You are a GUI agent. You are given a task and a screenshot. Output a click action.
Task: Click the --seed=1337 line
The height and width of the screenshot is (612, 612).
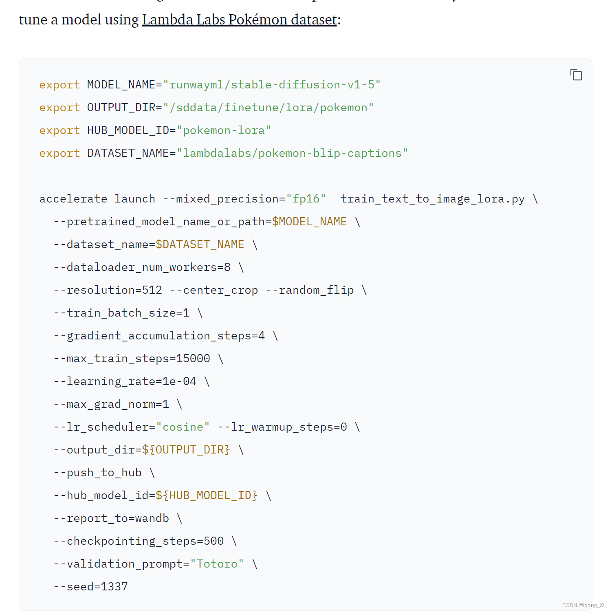90,587
